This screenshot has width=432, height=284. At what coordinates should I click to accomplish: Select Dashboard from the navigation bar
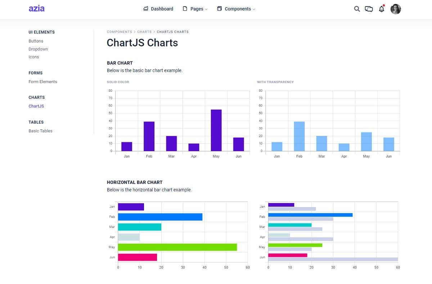162,8
